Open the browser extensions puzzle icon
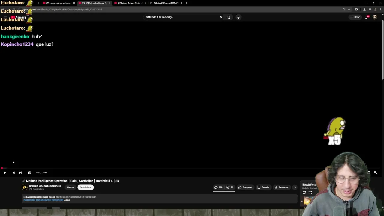 (x=356, y=9)
